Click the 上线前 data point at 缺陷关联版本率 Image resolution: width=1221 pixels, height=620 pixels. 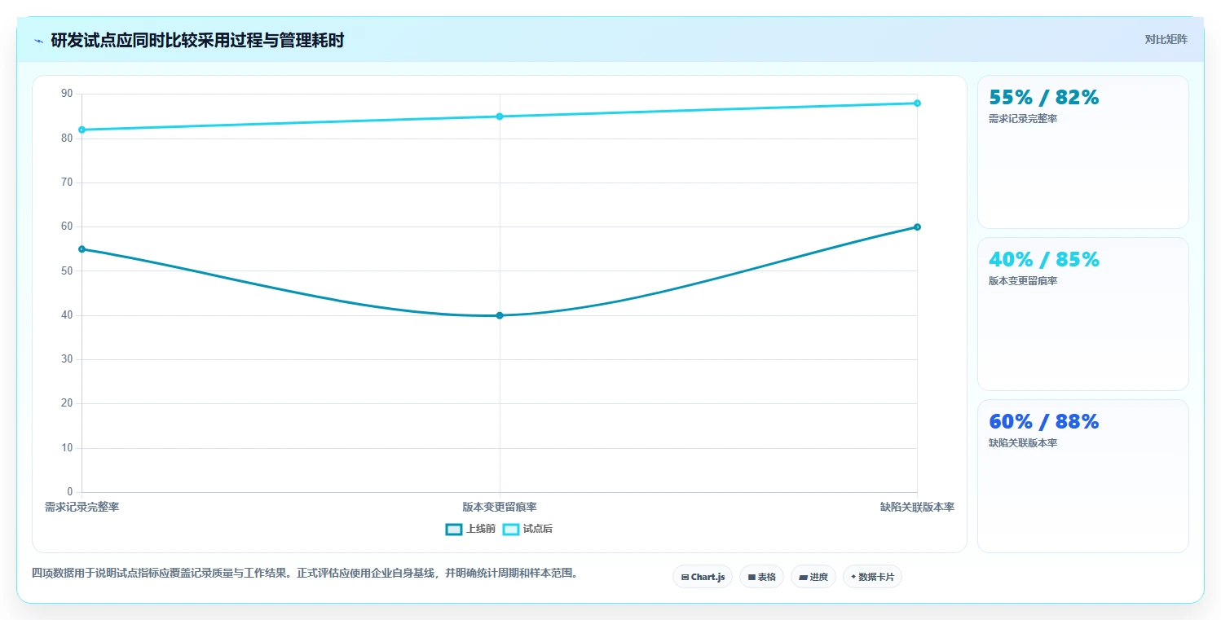pos(917,226)
